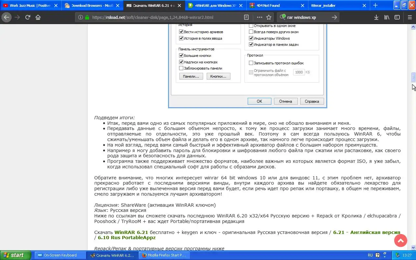Click the scrollbar up arrow

coord(413,27)
